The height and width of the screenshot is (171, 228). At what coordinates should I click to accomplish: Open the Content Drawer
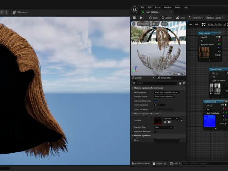pos(141,163)
